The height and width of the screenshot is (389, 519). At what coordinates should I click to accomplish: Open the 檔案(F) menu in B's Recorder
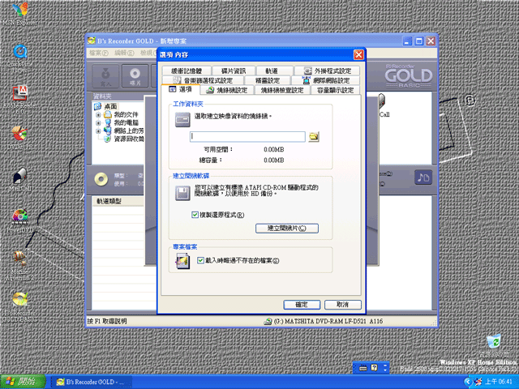(99, 53)
